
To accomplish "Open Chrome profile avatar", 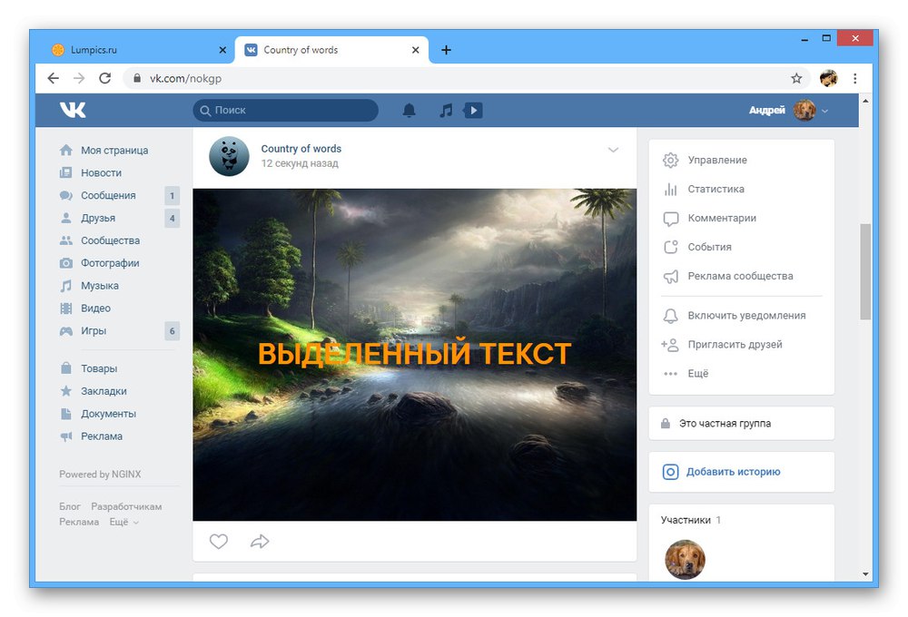I will point(829,78).
